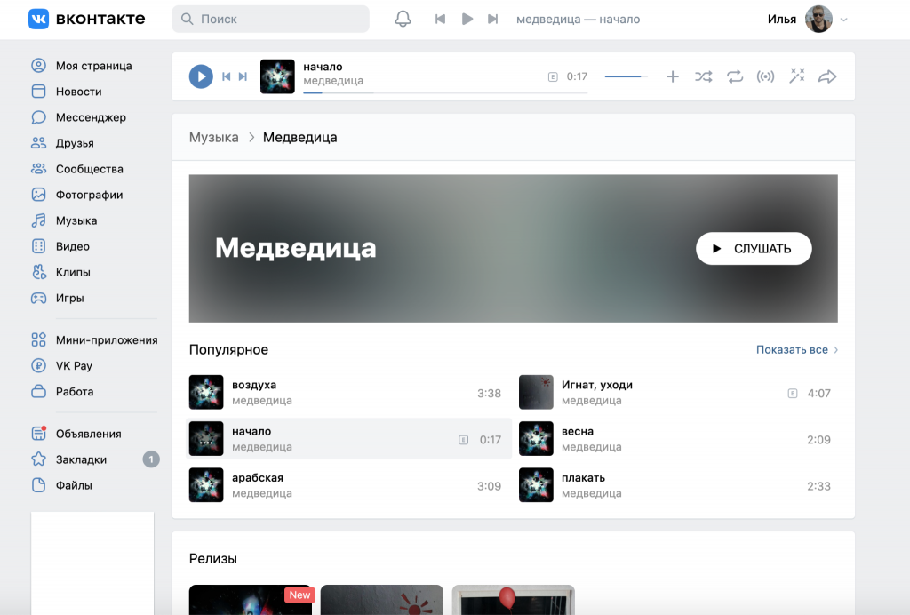Click the large blue play button in player
Viewport: 910px width, 615px height.
coord(201,76)
